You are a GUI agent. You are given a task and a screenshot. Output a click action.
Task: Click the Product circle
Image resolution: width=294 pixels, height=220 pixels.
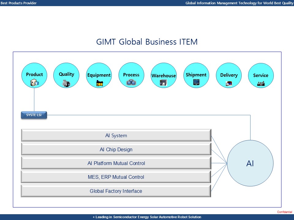(34, 75)
